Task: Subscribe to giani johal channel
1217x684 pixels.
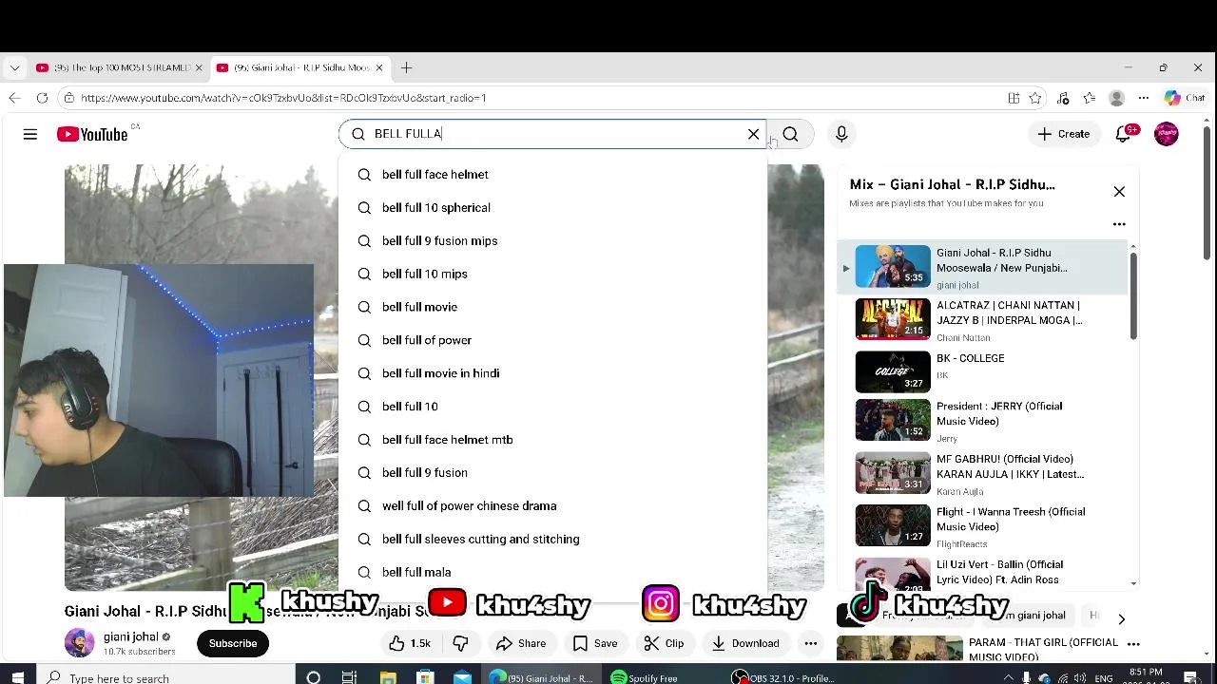Action: coord(233,643)
